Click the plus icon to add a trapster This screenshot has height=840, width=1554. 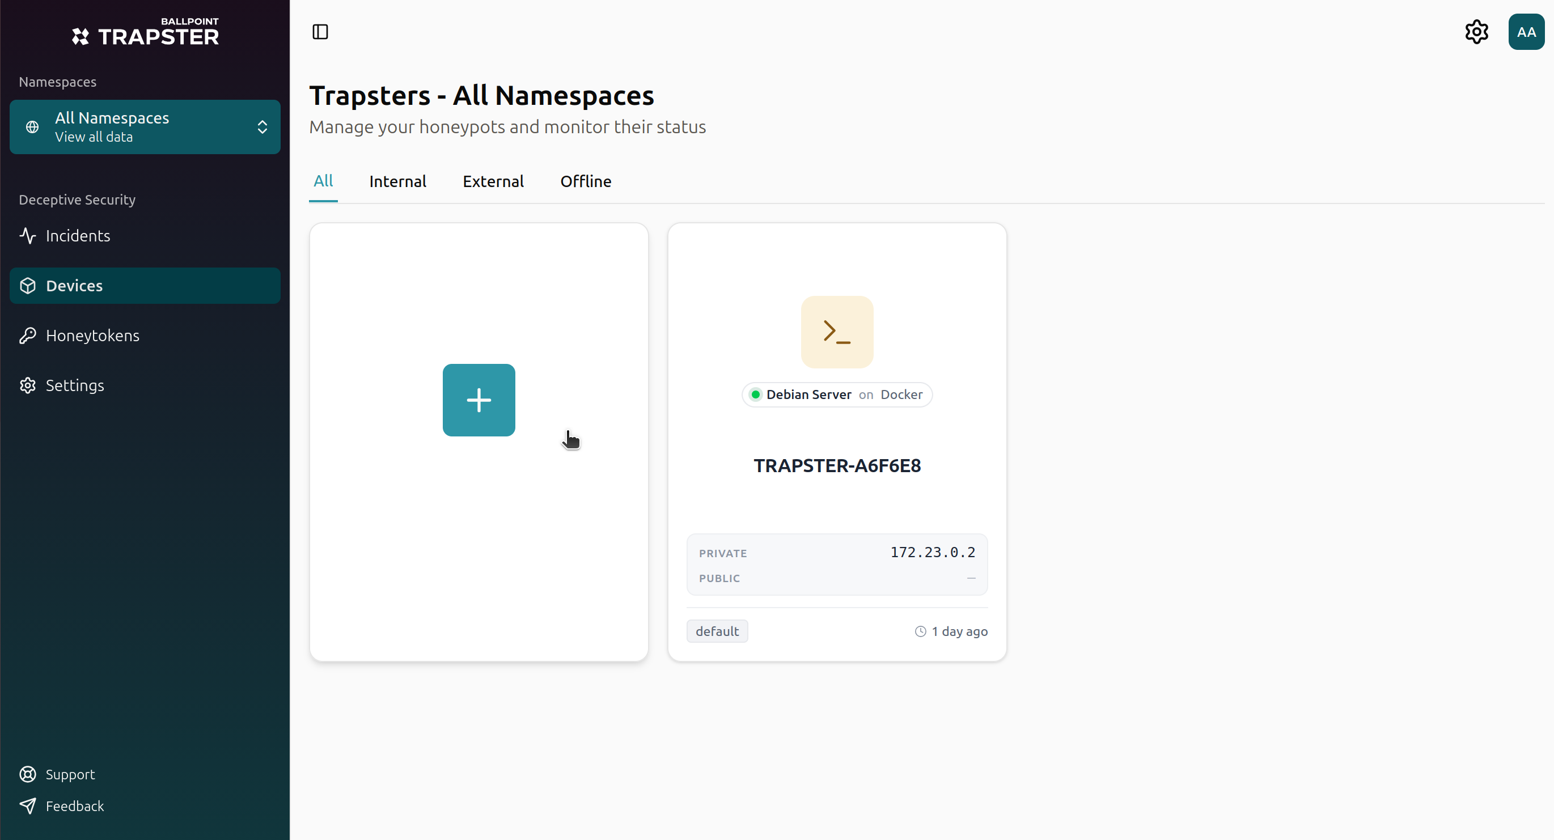pos(479,400)
